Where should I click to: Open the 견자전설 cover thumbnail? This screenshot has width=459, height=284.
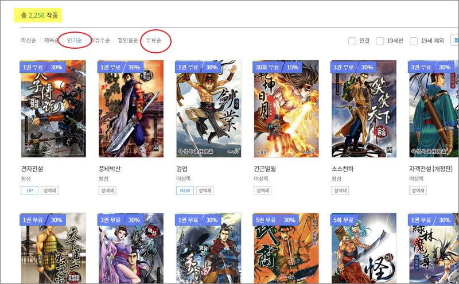point(53,109)
